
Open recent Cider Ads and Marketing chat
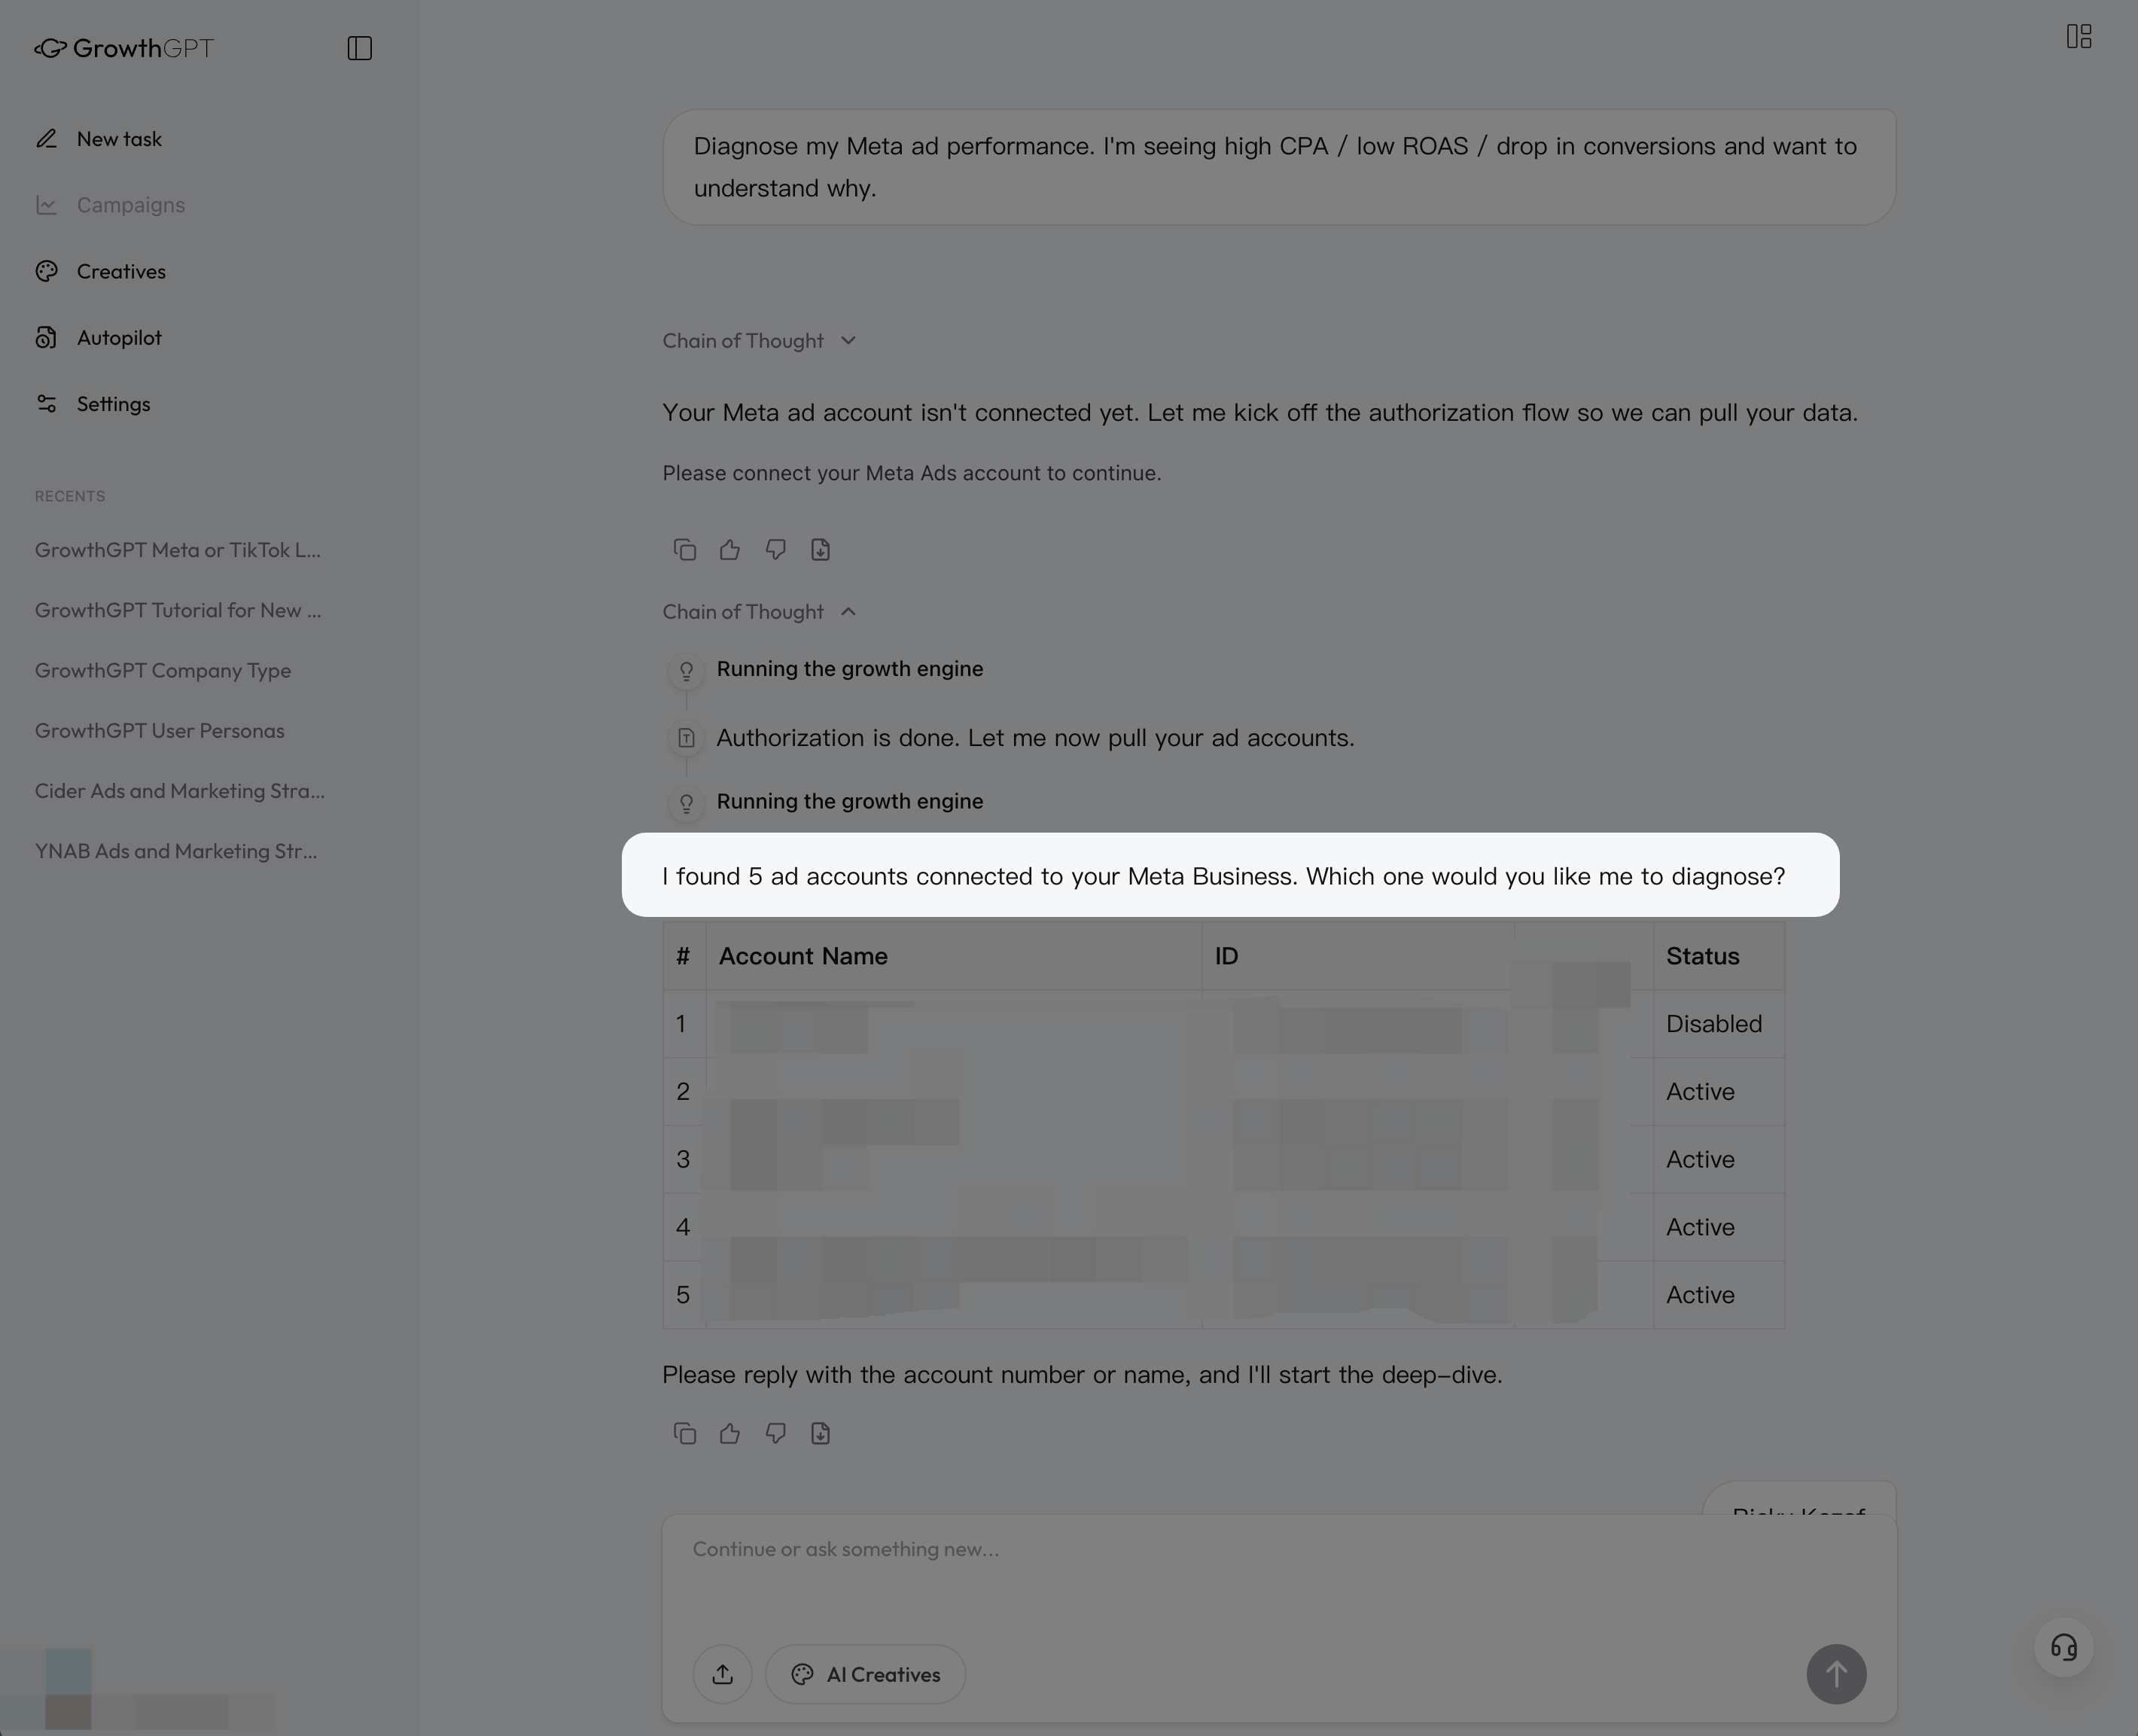180,791
